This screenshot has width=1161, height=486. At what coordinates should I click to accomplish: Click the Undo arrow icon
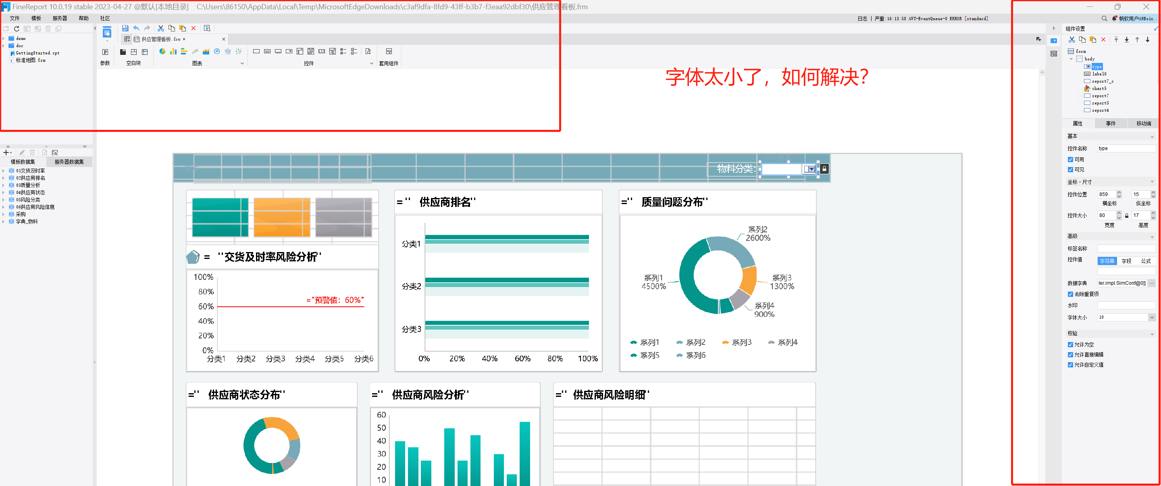coord(136,28)
